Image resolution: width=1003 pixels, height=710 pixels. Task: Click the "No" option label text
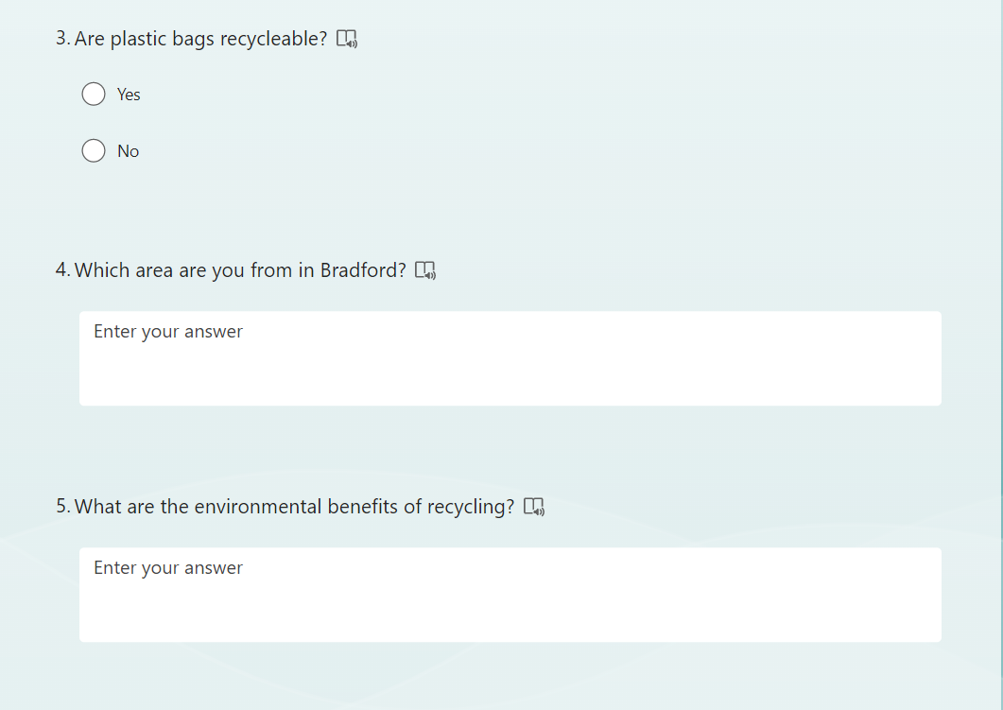coord(128,151)
